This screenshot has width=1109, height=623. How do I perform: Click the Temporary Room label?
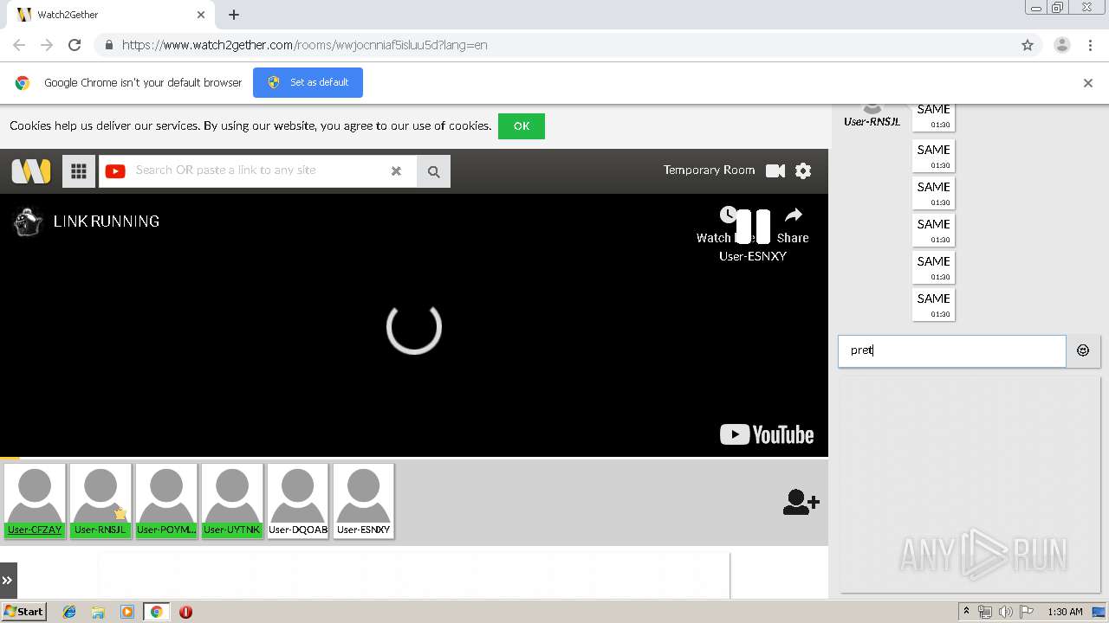tap(709, 170)
